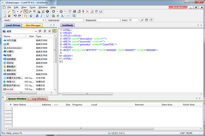The image size is (205, 136).
Task: Click the Undo arrow icon
Action: tap(15, 16)
